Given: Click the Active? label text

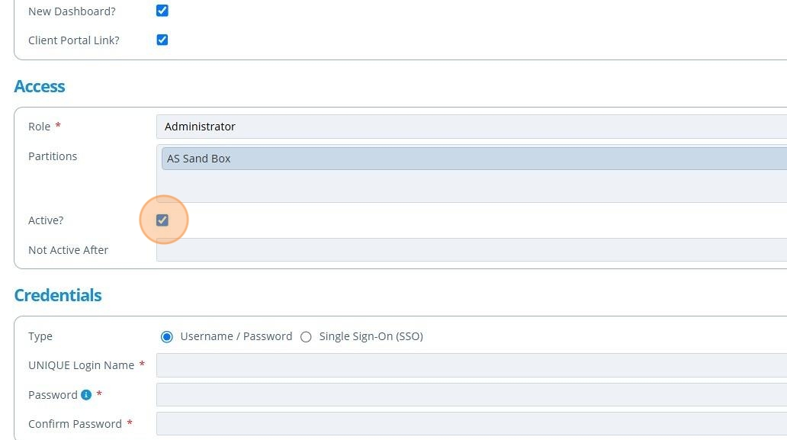Looking at the screenshot, I should pyautogui.click(x=46, y=220).
